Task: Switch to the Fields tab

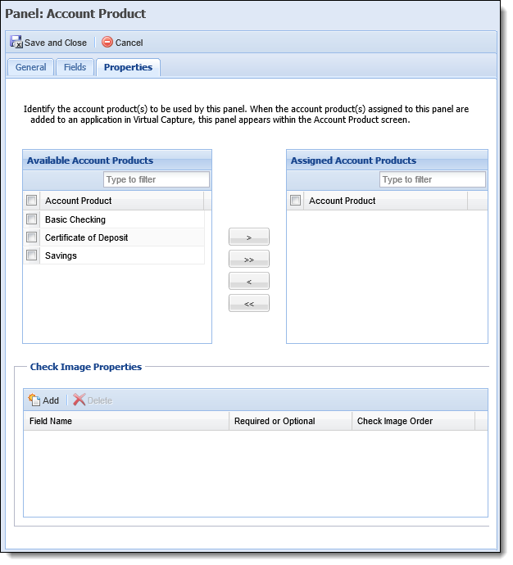Action: (75, 67)
